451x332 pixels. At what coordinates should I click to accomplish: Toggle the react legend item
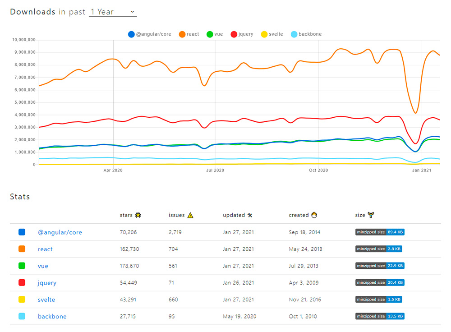(189, 34)
